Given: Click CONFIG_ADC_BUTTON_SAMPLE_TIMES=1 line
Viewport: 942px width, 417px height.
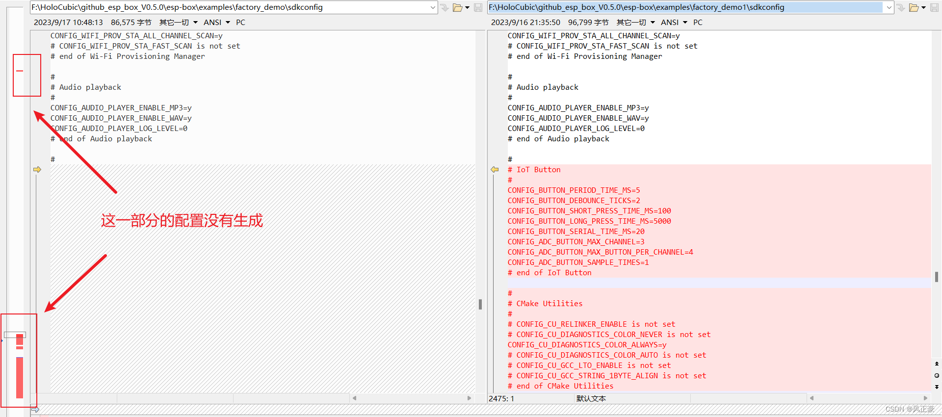Looking at the screenshot, I should [578, 262].
